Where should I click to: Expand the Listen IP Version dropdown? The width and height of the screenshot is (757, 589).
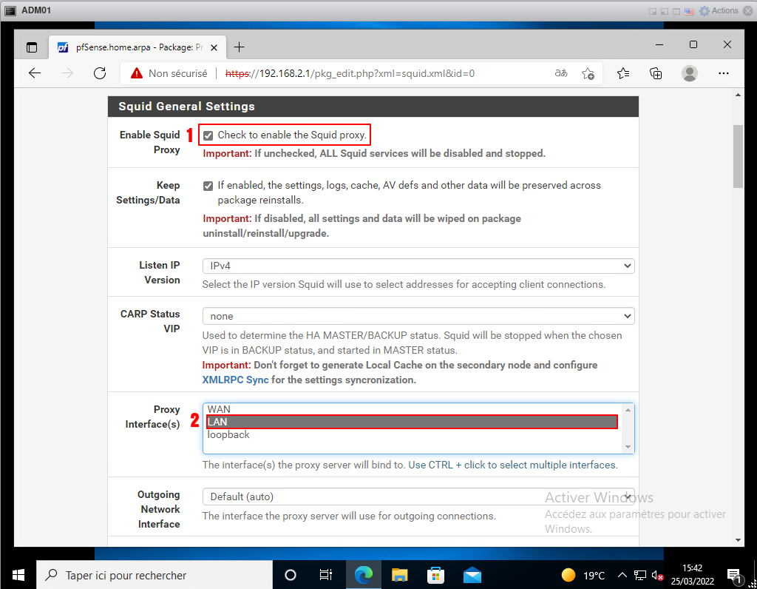pos(418,266)
